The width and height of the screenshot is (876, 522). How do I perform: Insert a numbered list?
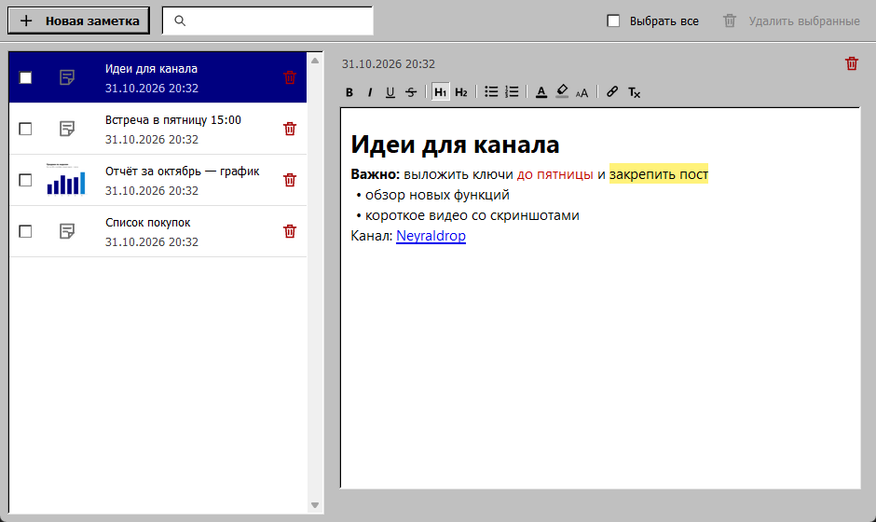click(512, 91)
